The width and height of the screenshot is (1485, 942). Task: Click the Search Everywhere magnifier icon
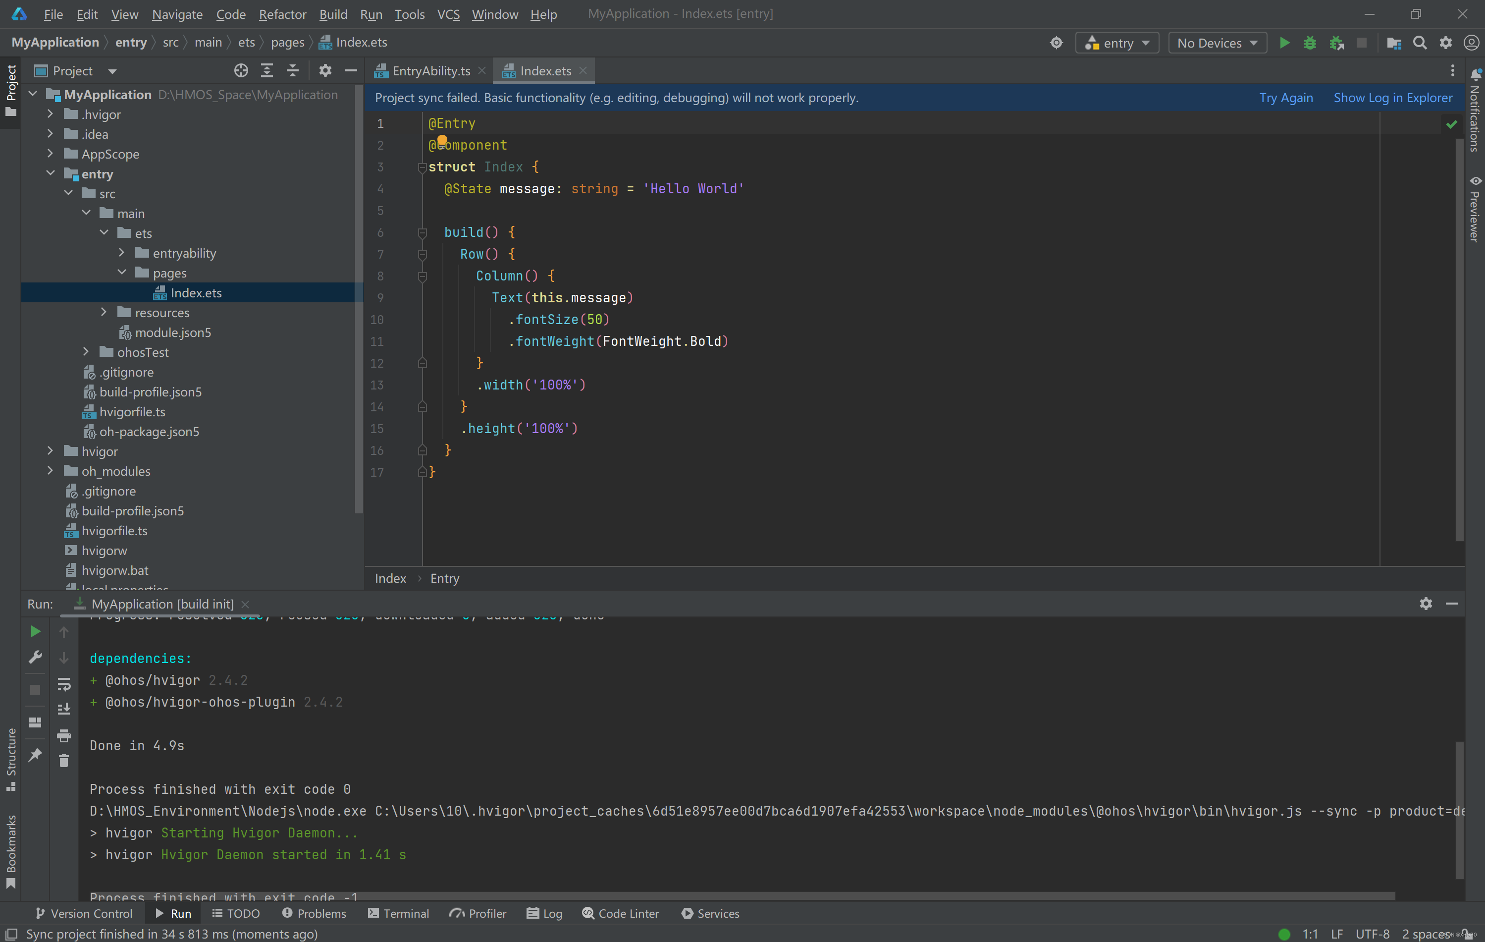pos(1420,43)
